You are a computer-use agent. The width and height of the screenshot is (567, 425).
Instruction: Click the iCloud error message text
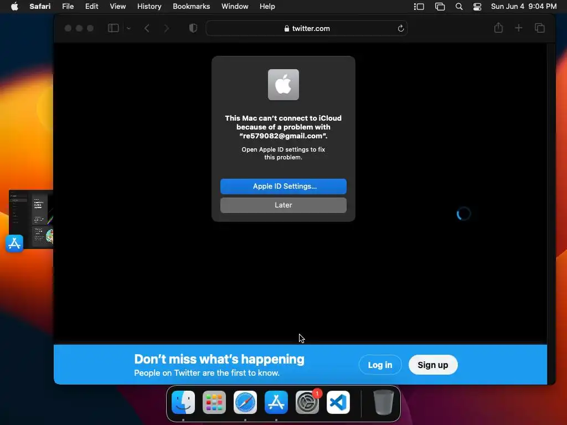pyautogui.click(x=283, y=127)
